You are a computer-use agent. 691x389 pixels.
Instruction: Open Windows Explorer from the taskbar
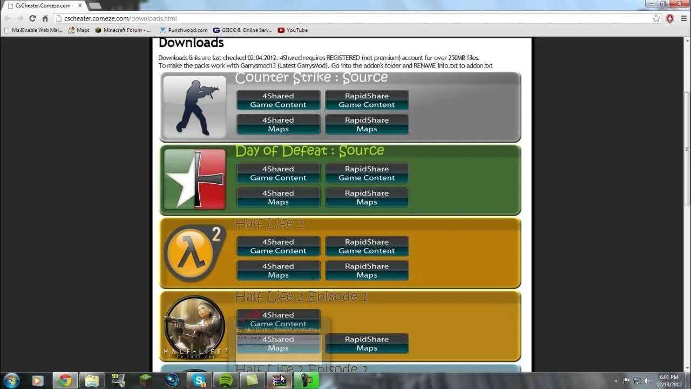(x=92, y=380)
